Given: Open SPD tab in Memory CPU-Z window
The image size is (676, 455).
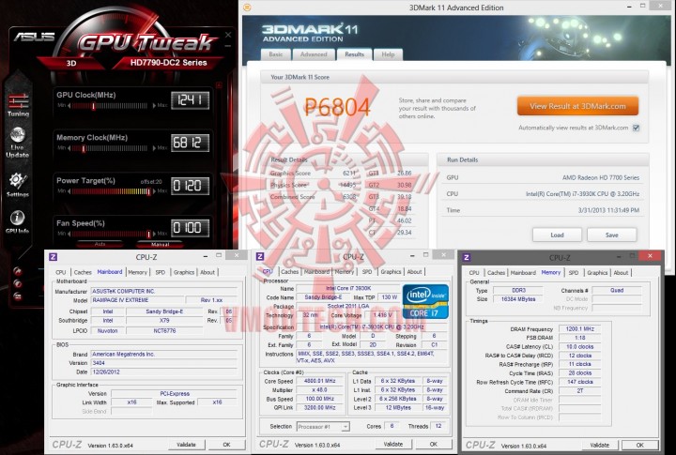Looking at the screenshot, I should pyautogui.click(x=574, y=273).
